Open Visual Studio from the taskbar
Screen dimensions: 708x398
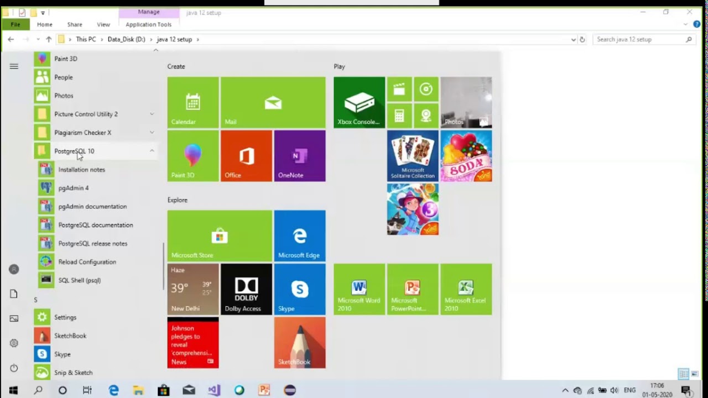pyautogui.click(x=214, y=390)
